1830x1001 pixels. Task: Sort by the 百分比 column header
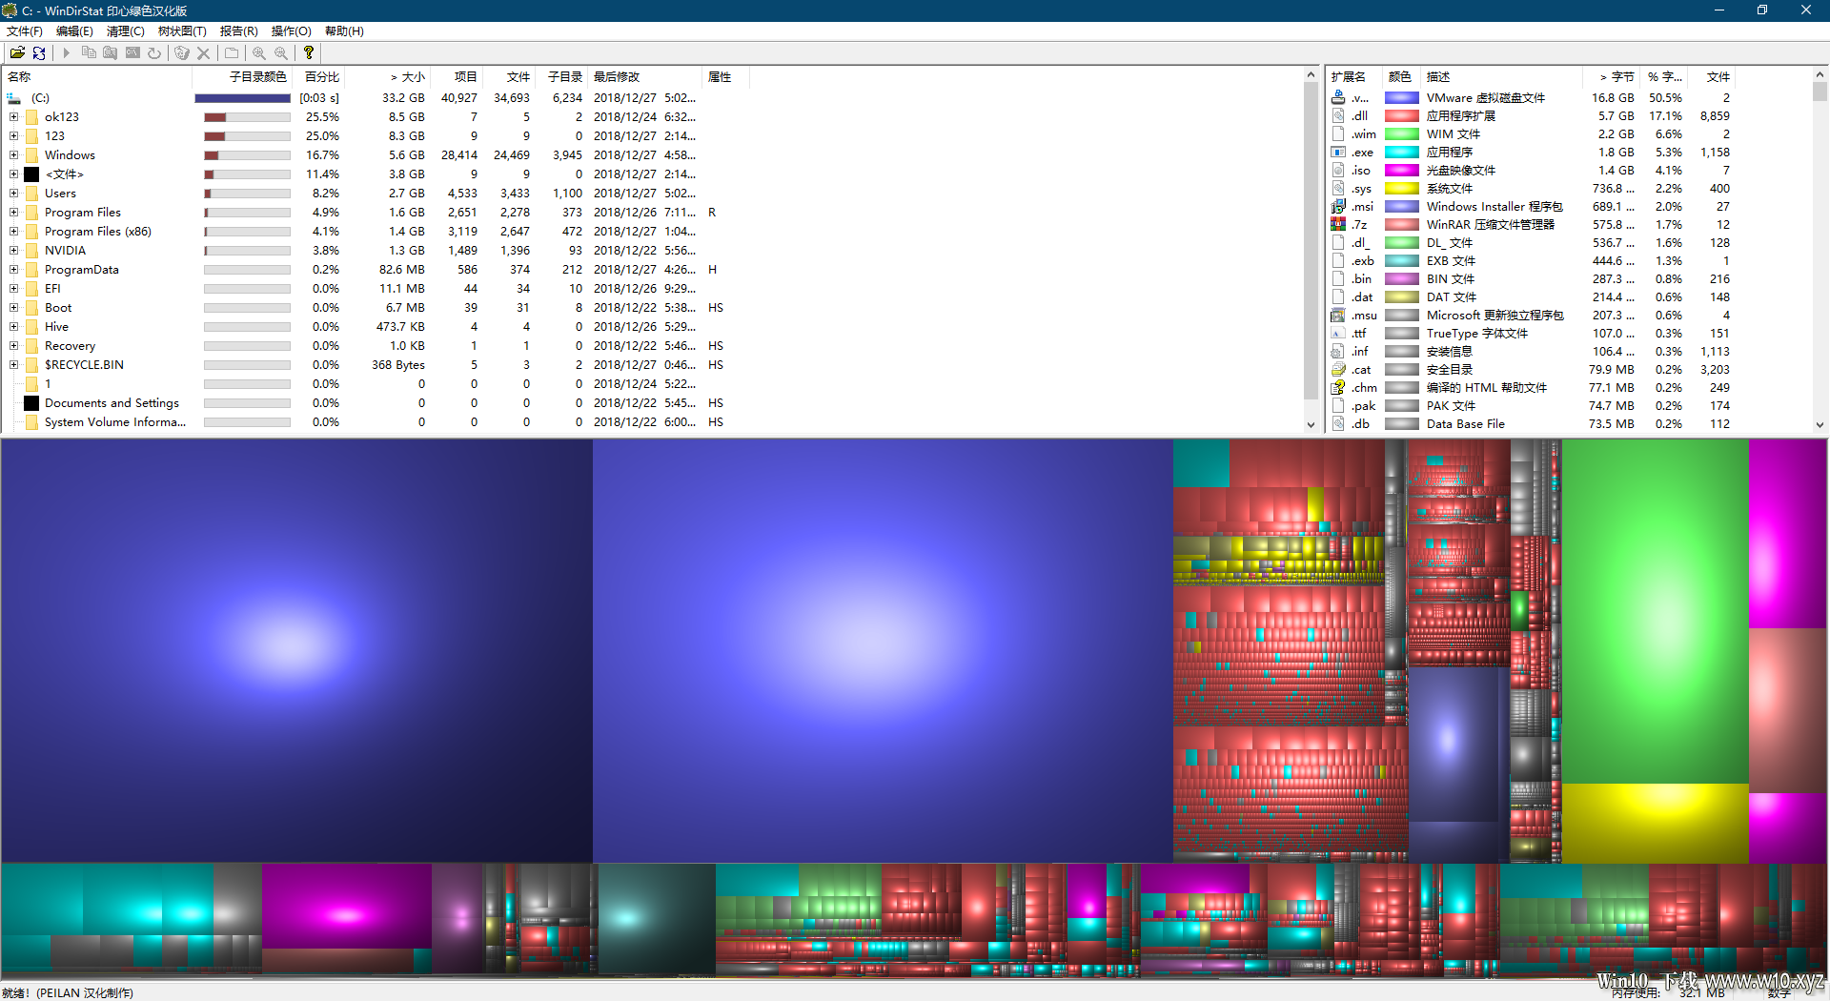[321, 77]
